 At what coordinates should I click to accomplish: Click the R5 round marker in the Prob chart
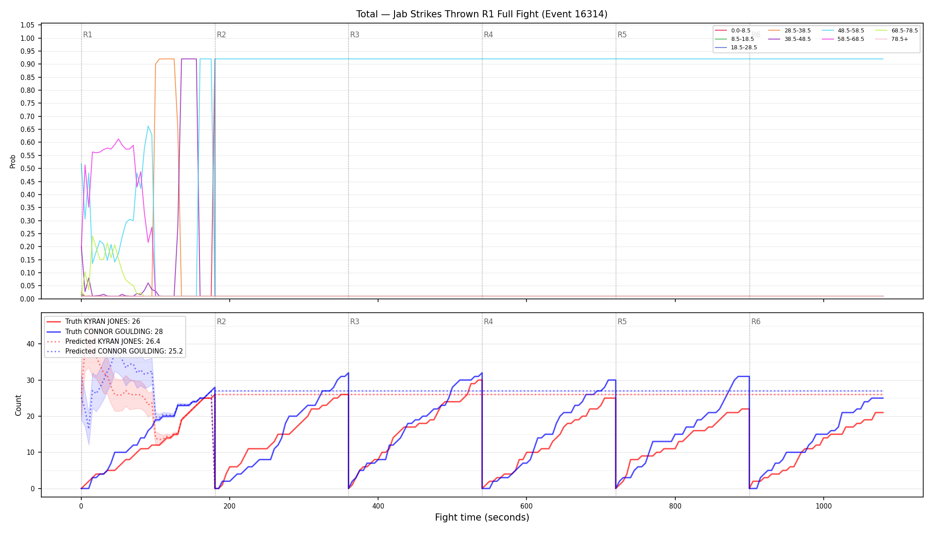[x=622, y=35]
